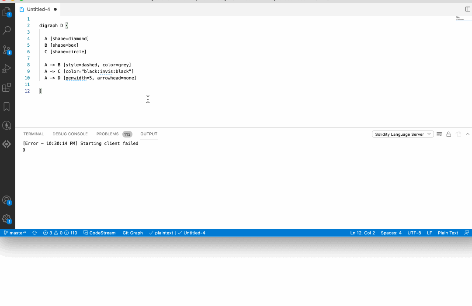The image size is (472, 306).
Task: Switch to the PROBLEMS tab
Action: [108, 134]
